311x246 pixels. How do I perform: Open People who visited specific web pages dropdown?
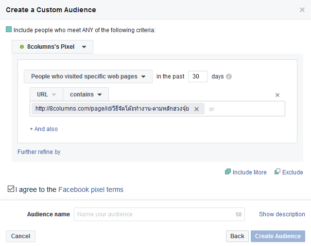click(x=88, y=76)
